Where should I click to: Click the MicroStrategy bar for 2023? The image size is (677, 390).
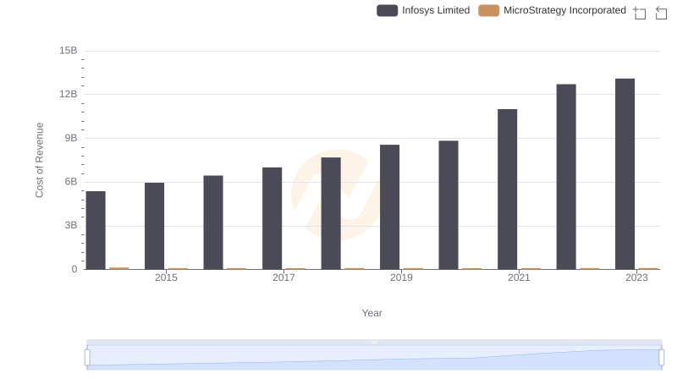point(648,268)
